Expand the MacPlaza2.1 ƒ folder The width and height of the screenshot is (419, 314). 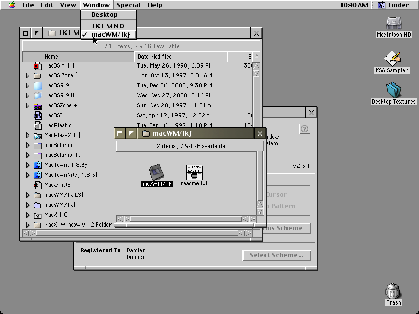28,136
